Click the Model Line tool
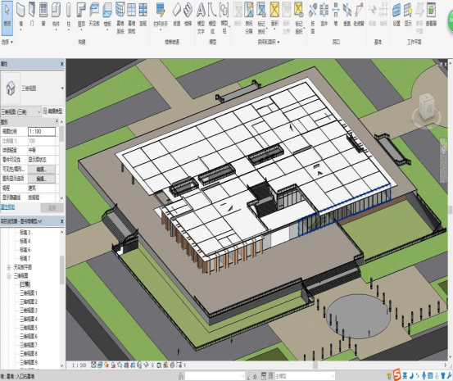This screenshot has width=453, height=381. click(212, 17)
